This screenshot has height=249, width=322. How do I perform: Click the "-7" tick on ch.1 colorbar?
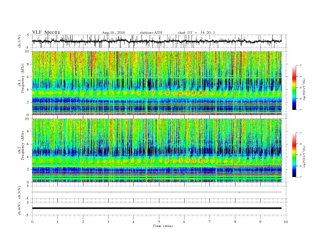click(300, 110)
